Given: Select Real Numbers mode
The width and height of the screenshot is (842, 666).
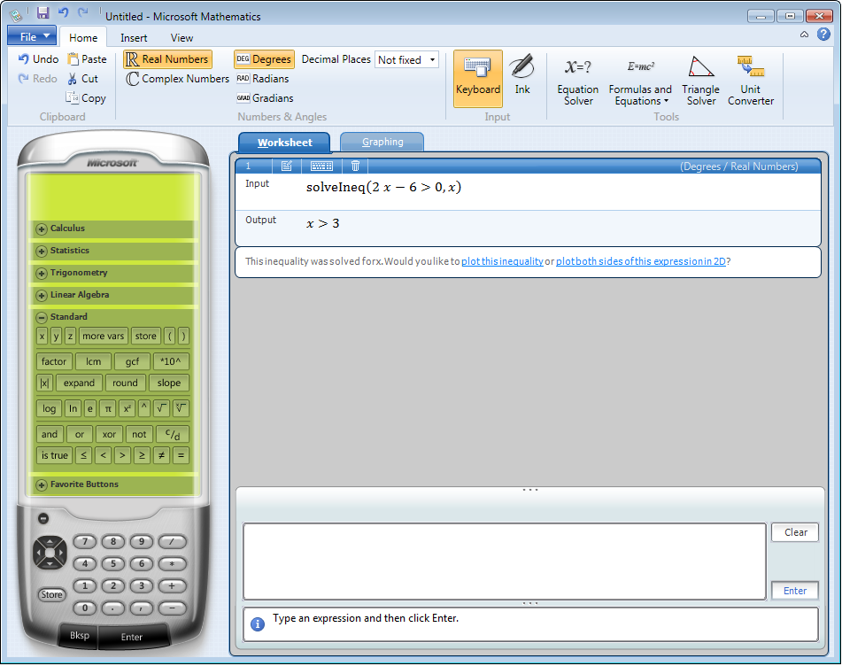Looking at the screenshot, I should click(x=167, y=59).
